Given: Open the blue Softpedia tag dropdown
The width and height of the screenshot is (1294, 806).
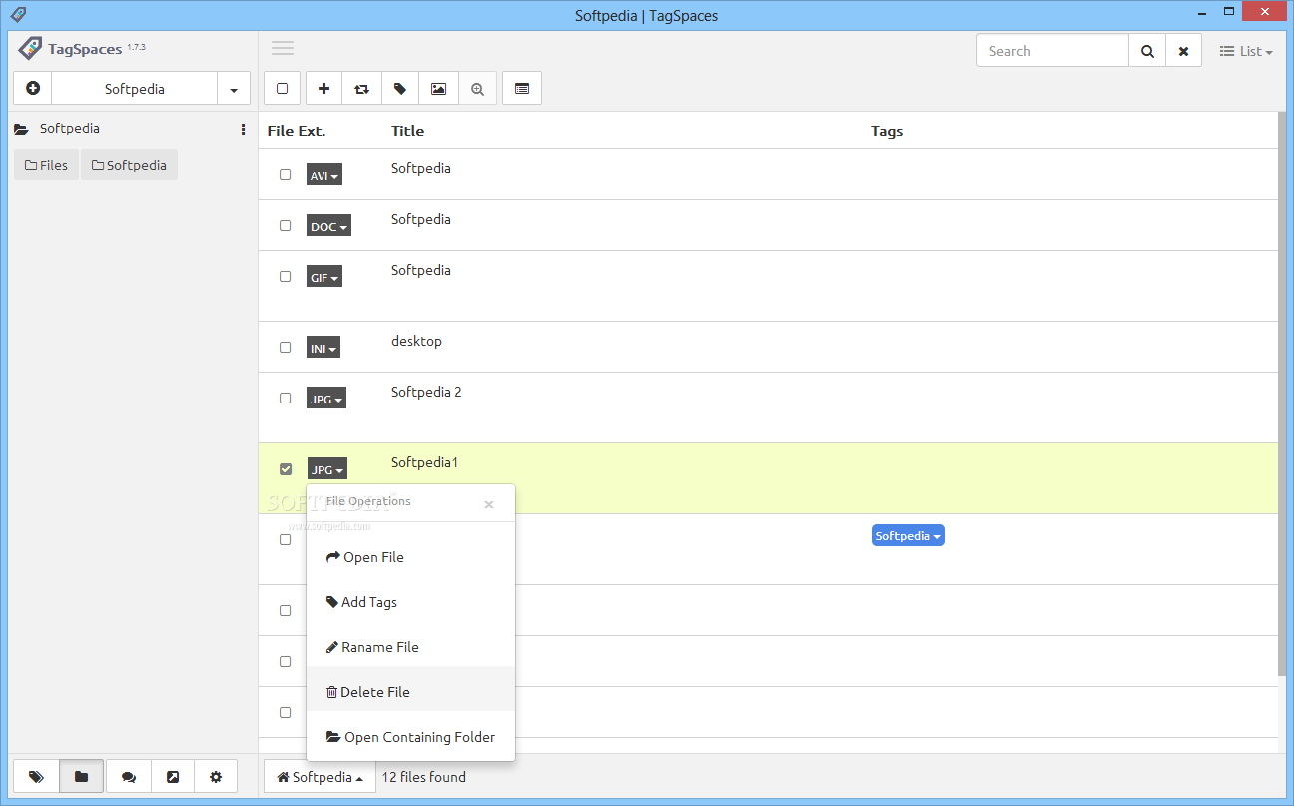Looking at the screenshot, I should pyautogui.click(x=908, y=536).
